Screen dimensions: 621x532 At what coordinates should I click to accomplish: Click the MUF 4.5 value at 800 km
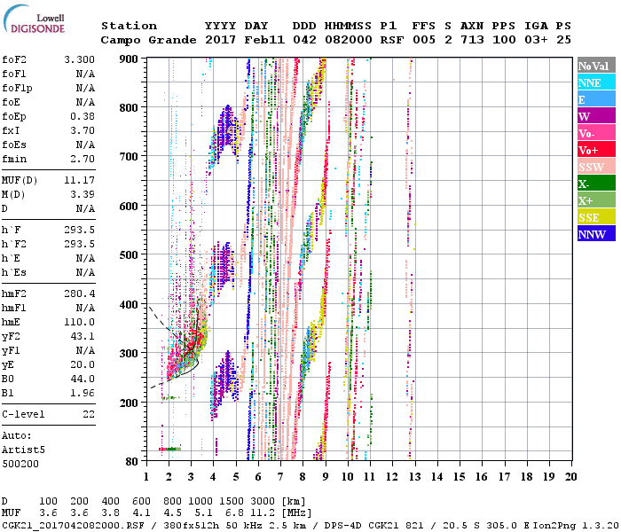pos(173,513)
